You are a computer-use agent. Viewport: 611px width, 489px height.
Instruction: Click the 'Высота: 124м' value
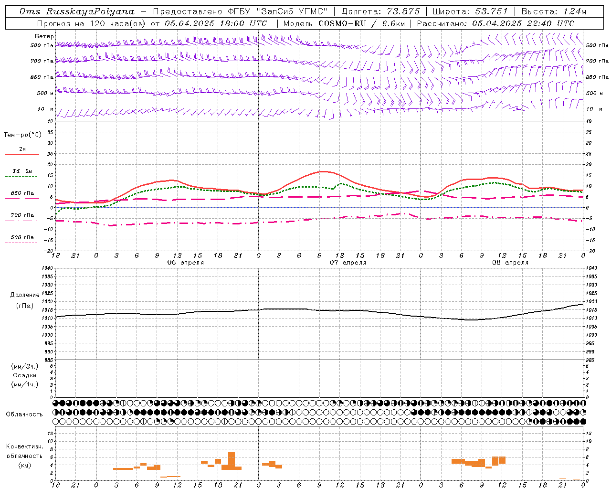[554, 11]
